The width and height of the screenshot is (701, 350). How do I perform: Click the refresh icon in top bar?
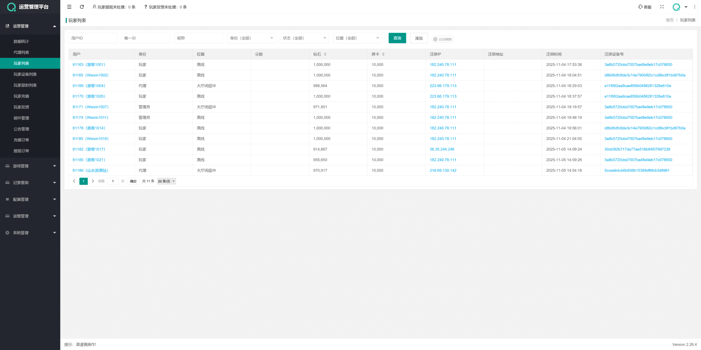(x=82, y=7)
